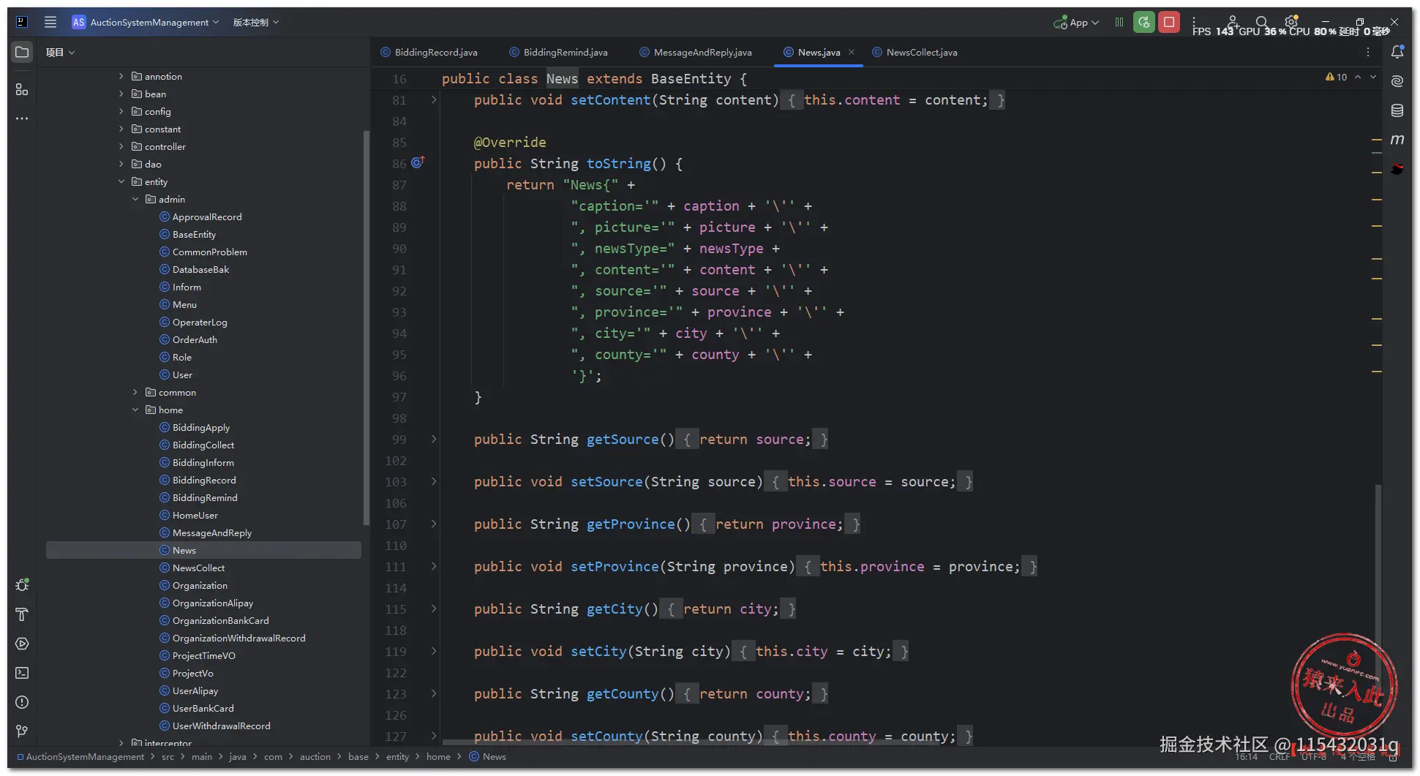Expand the common folder
1420x776 pixels.
(135, 392)
